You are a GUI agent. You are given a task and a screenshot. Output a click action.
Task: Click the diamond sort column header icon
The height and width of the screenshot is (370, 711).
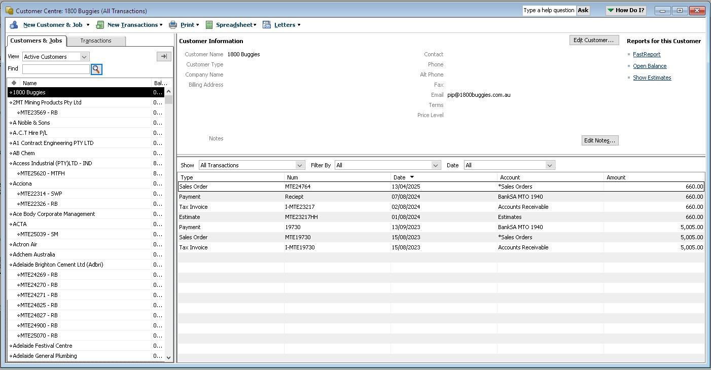tap(14, 83)
